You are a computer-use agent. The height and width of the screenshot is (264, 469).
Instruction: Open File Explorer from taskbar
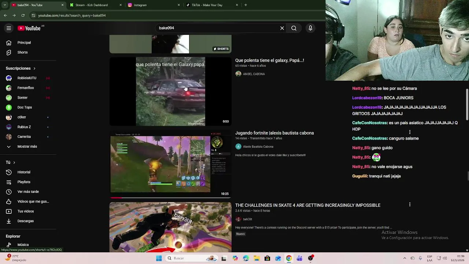[x=256, y=258]
